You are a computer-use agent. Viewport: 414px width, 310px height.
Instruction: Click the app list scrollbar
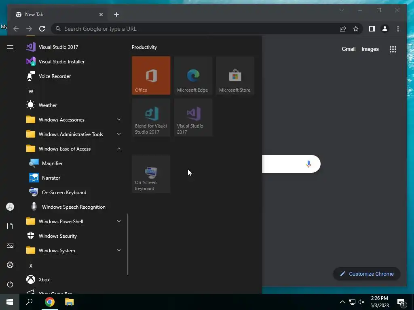(x=128, y=244)
